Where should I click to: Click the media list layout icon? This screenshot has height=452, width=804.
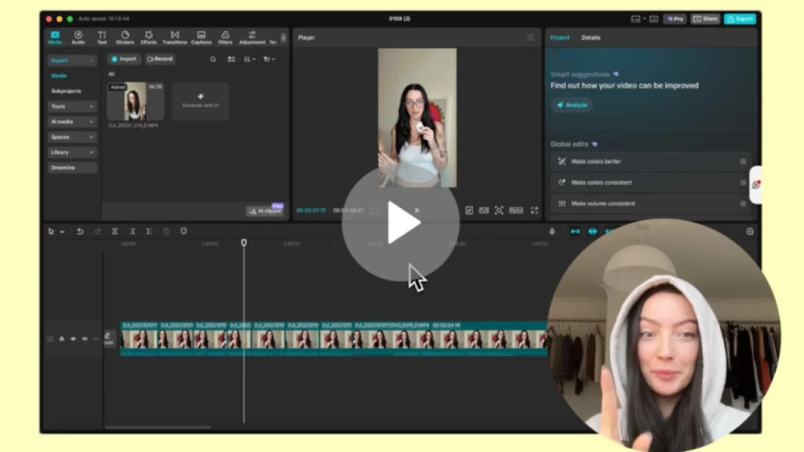(x=231, y=59)
